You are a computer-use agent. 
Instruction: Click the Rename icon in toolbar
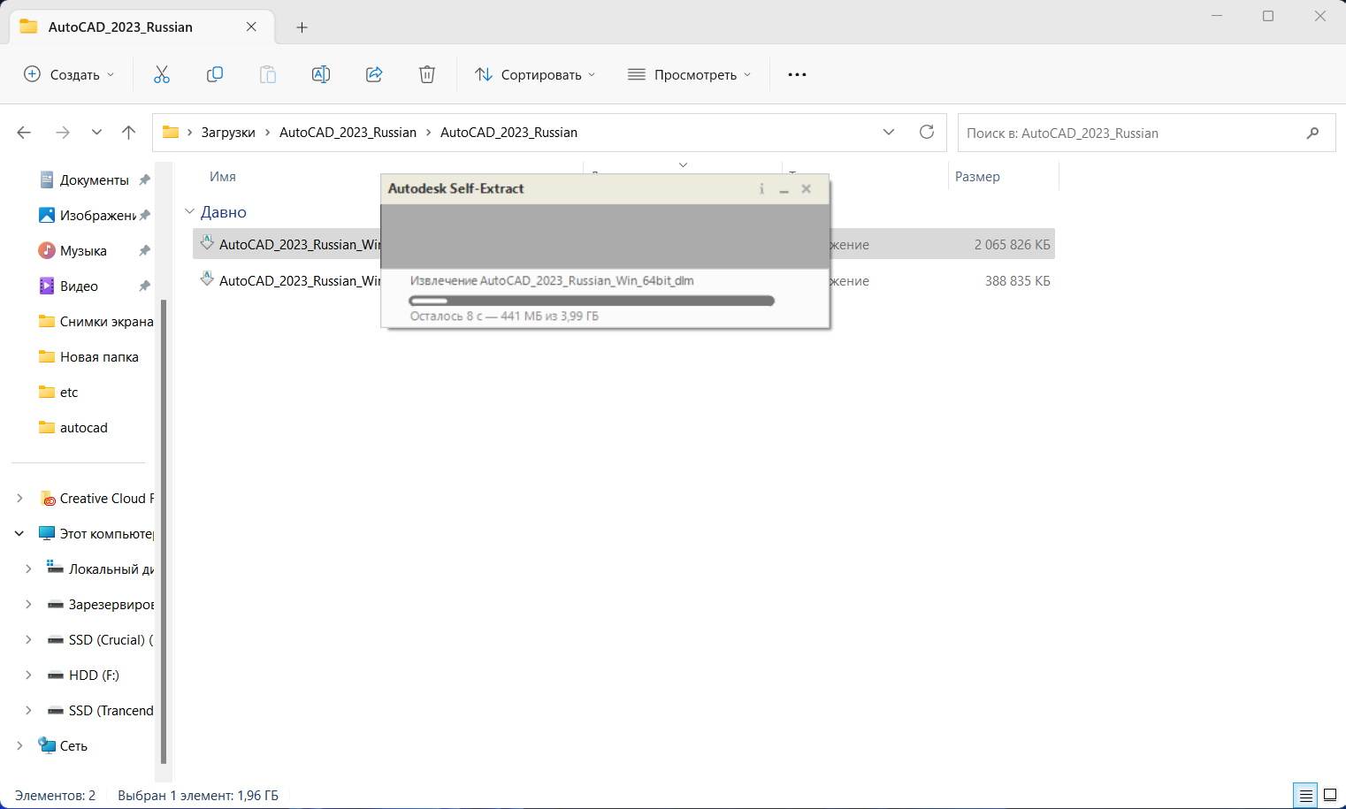tap(321, 75)
